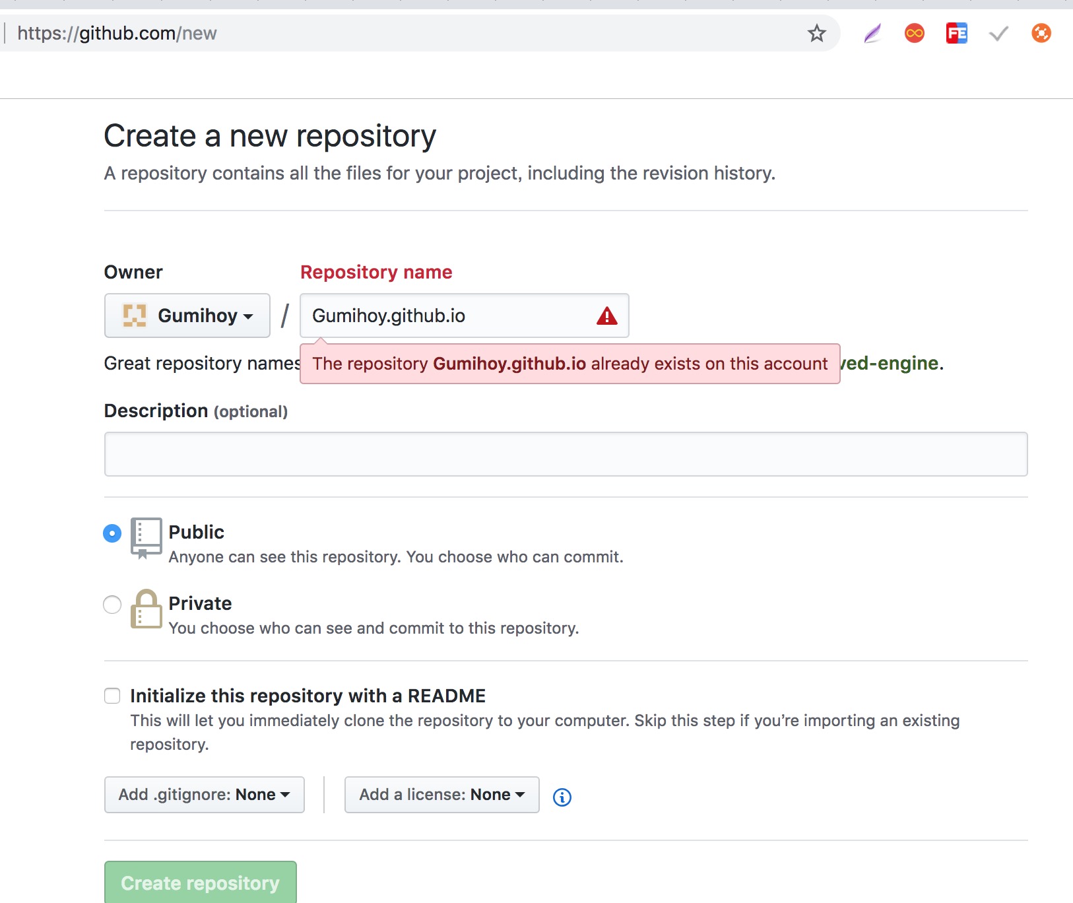Click the Owner label

pyautogui.click(x=133, y=272)
